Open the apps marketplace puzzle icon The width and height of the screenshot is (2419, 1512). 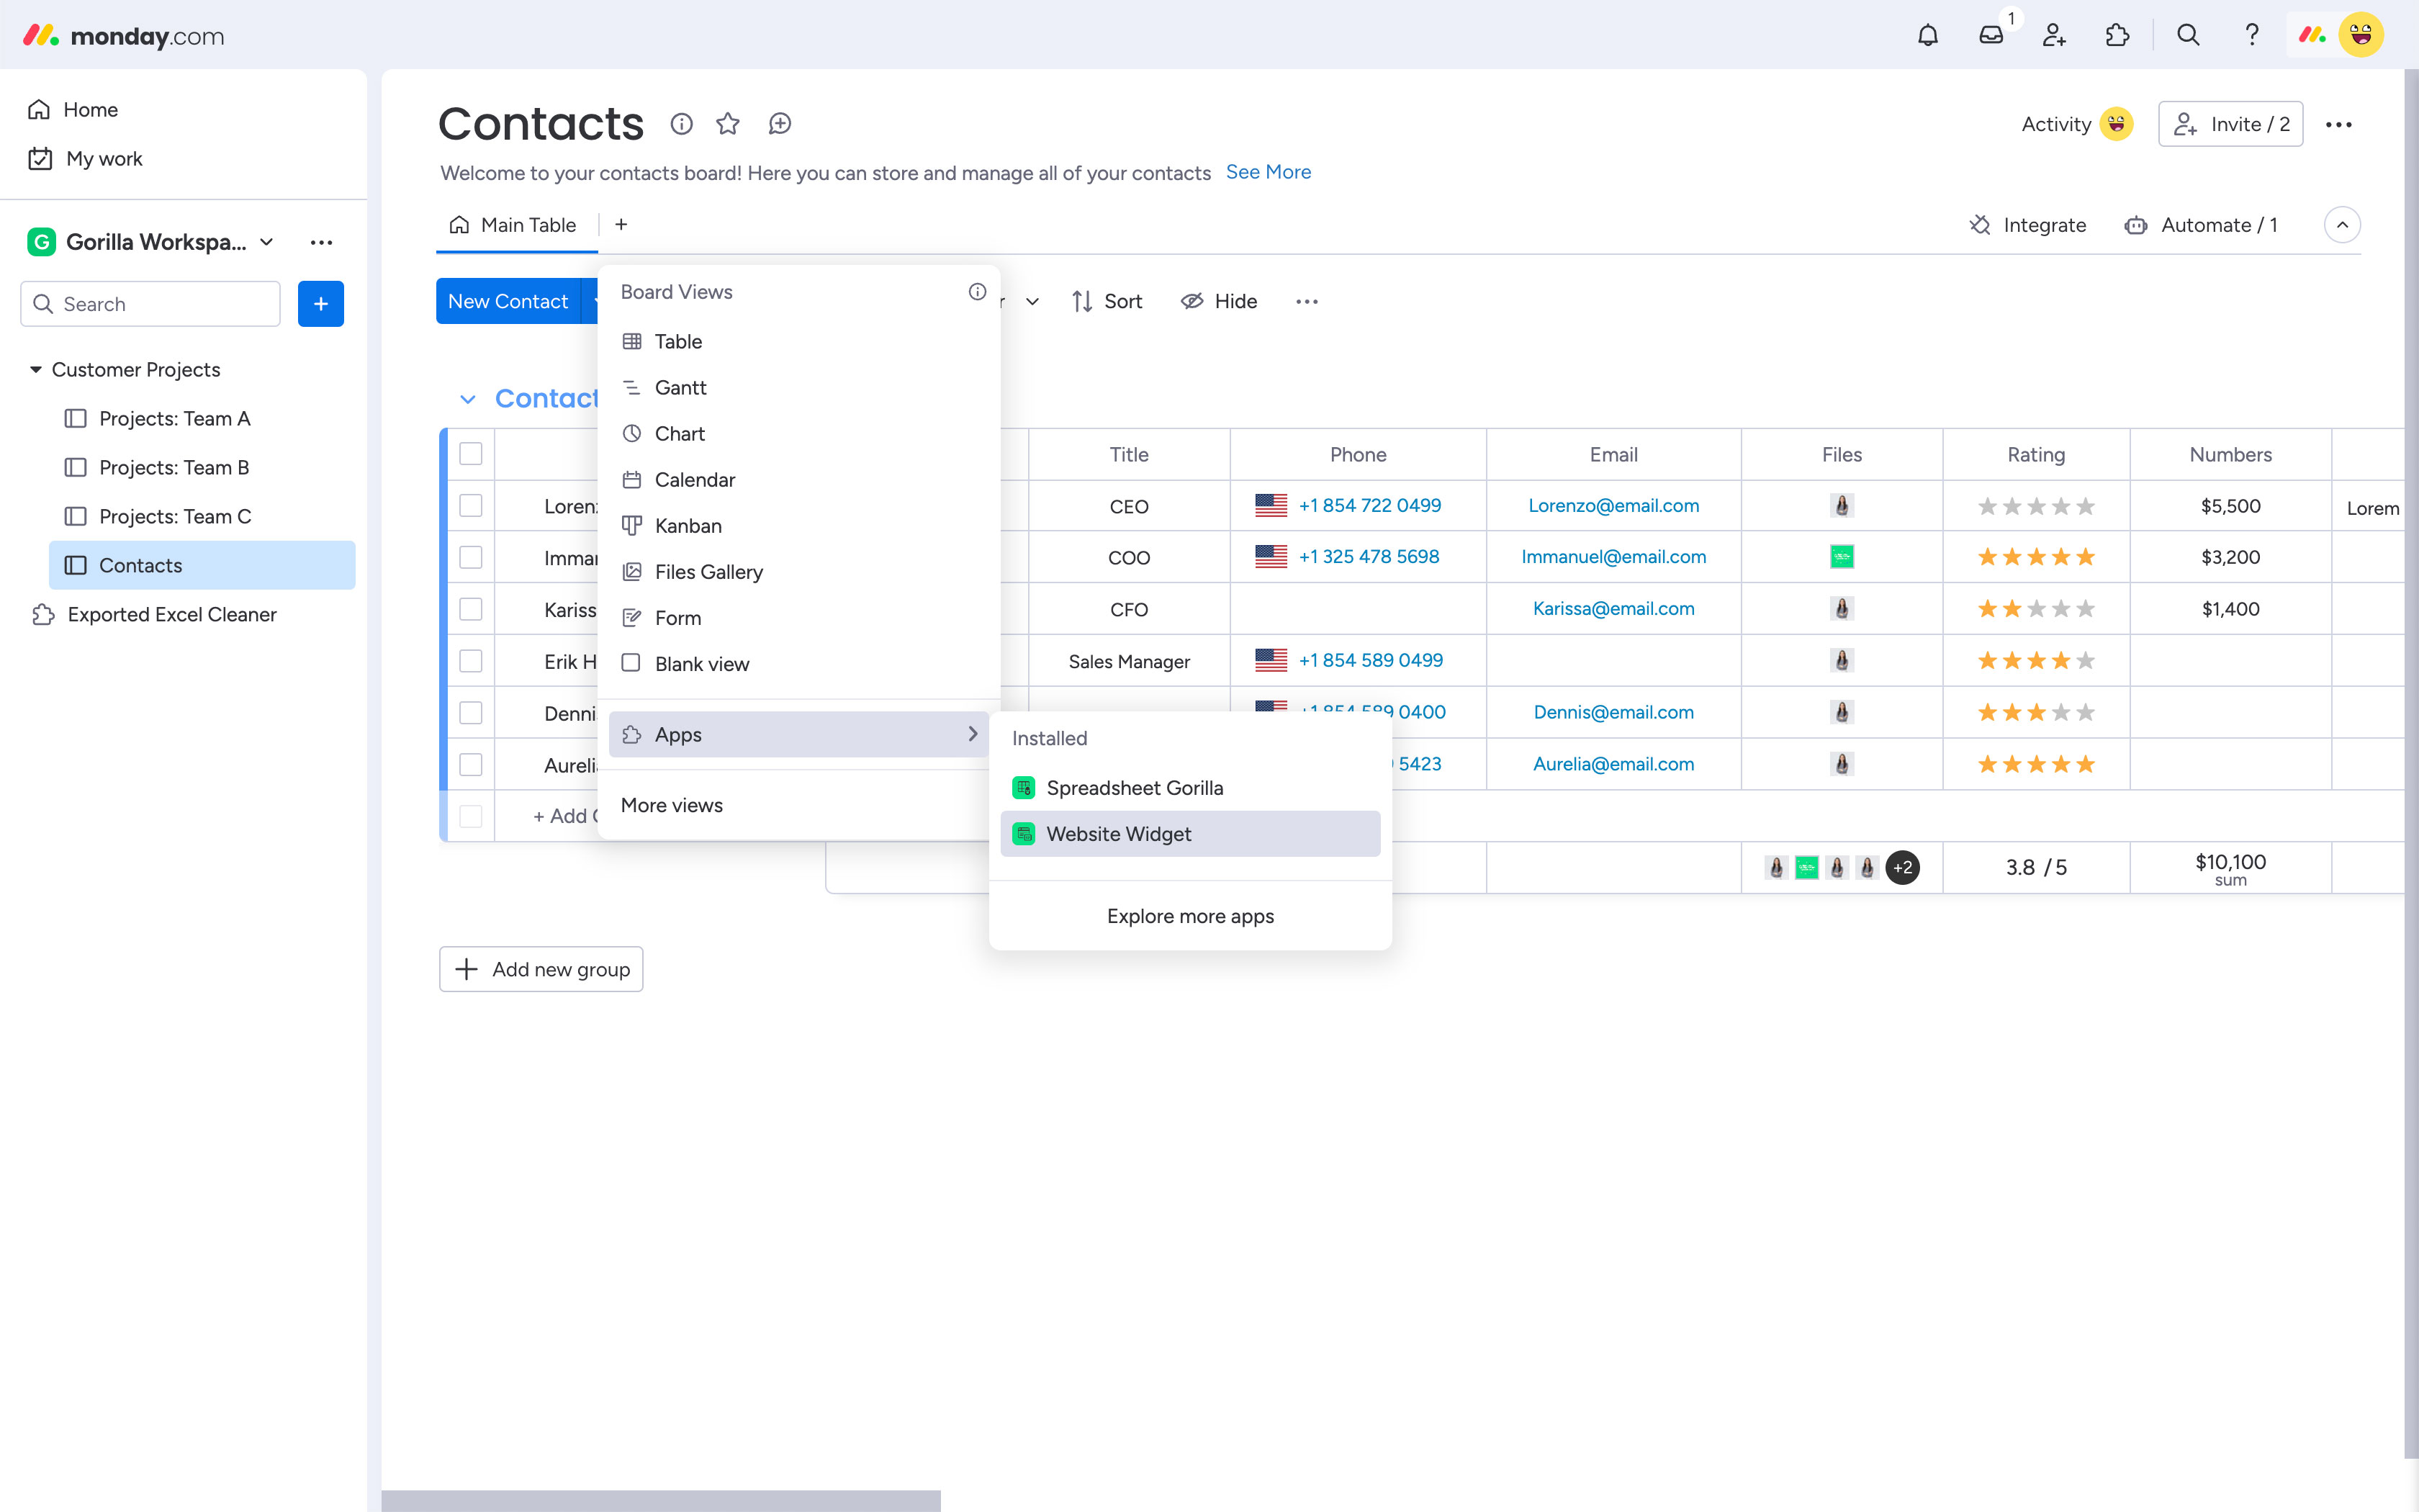tap(2116, 36)
